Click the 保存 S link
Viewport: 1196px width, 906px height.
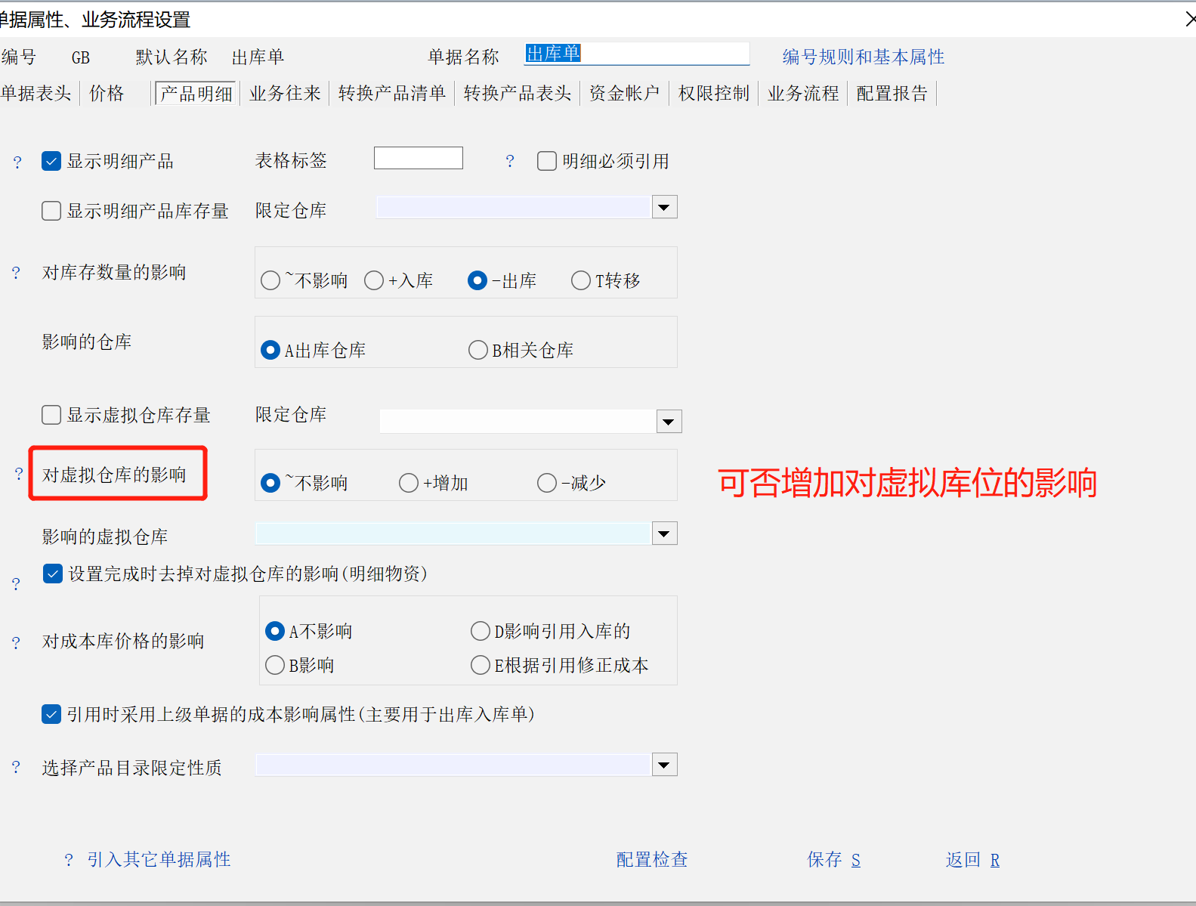click(x=833, y=860)
